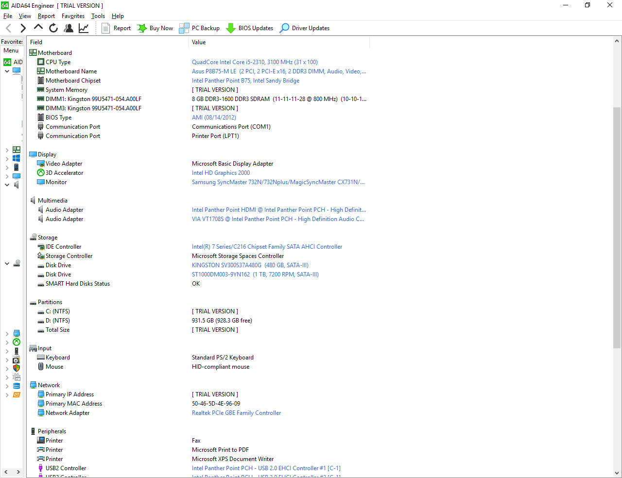Click the sidebar horizontal scroll right arrow

click(x=18, y=472)
